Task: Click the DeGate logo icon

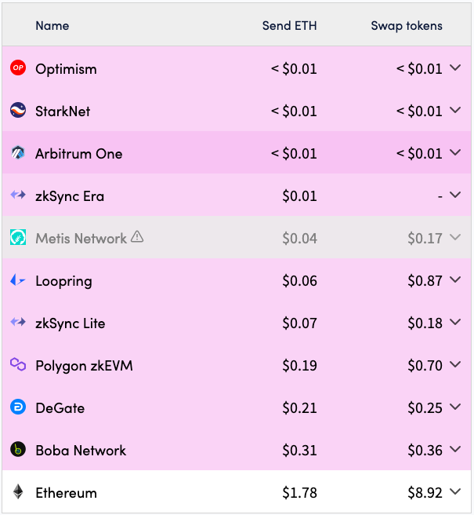Action: point(18,407)
